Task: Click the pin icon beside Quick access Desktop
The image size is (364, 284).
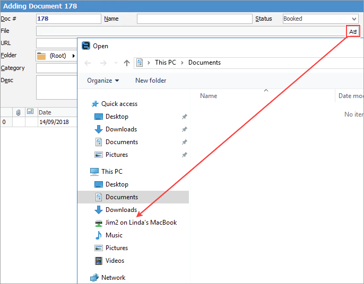Action: pyautogui.click(x=185, y=117)
